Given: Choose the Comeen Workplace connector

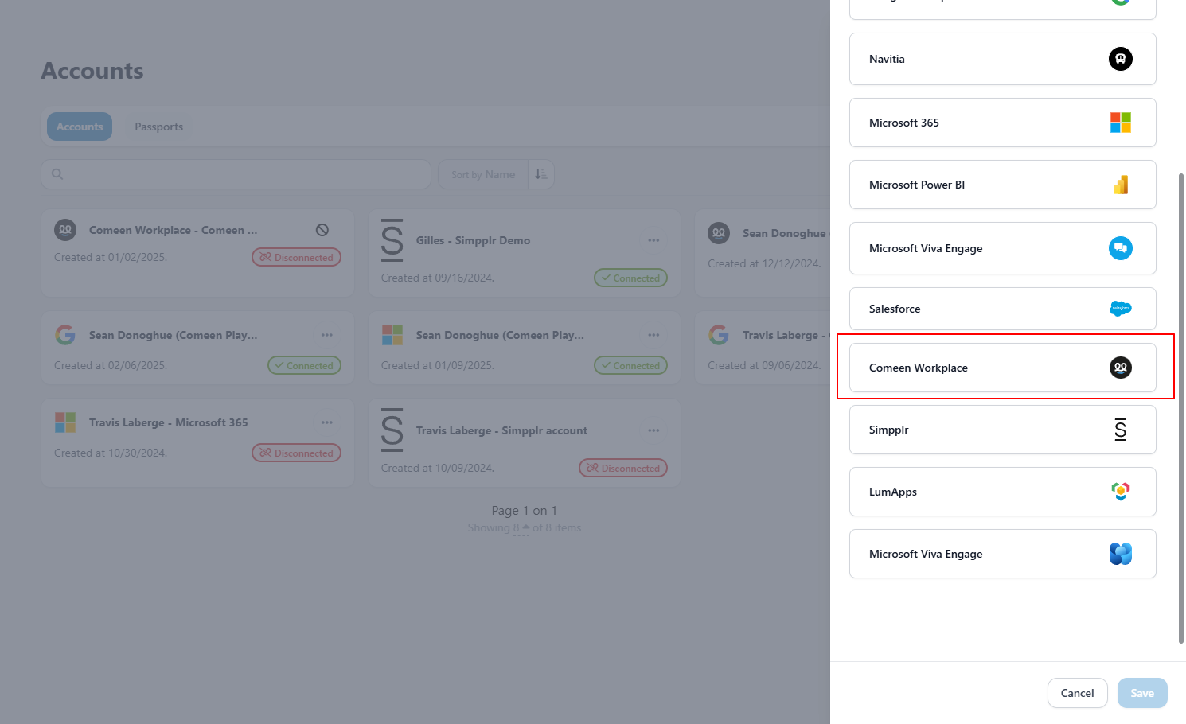Looking at the screenshot, I should tap(1002, 368).
